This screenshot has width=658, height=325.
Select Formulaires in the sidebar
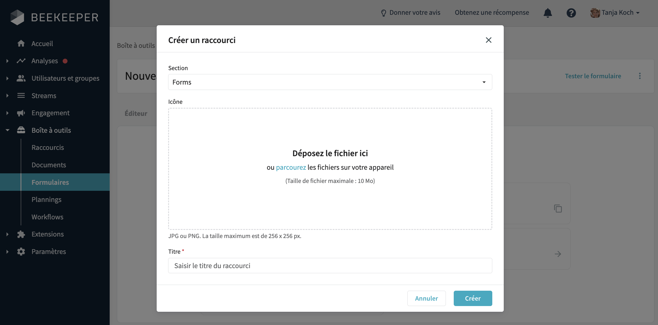point(50,182)
